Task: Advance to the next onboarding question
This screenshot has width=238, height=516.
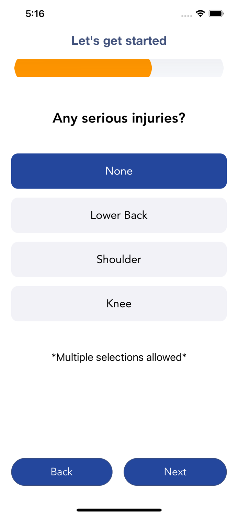Action: [x=175, y=472]
